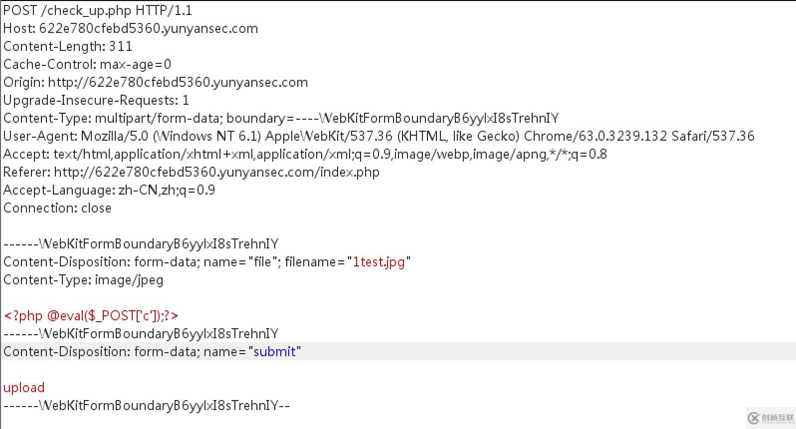Select the Connection: close line
This screenshot has height=429, width=796.
57,208
